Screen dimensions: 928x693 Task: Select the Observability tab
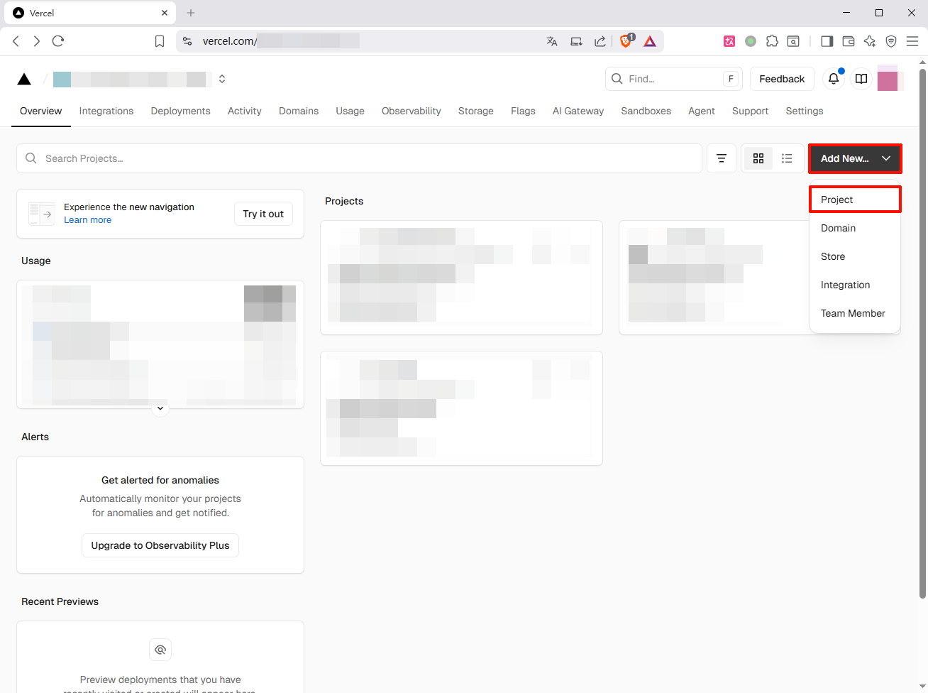[x=411, y=111]
